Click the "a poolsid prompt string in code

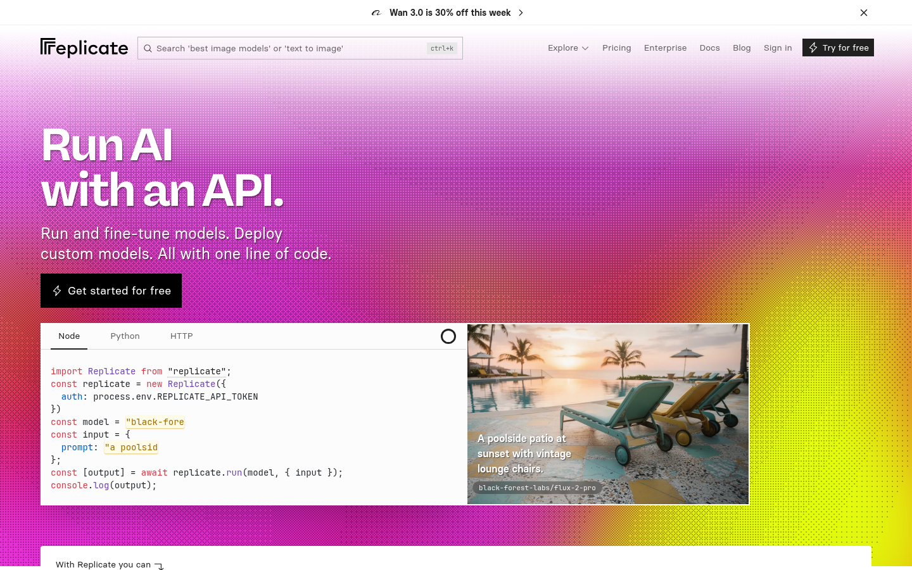tap(131, 447)
